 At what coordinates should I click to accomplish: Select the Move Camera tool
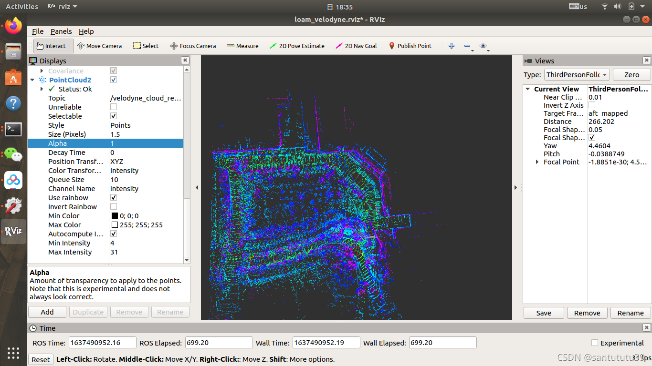tap(99, 46)
